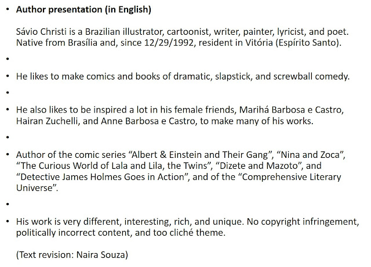Click the empty bullet above 'He also likes'
This screenshot has width=371, height=267.
pos(8,93)
